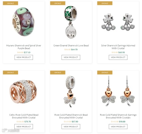
Task: View product for Murano Shamrock Purple Bead
Action: click(x=24, y=57)
